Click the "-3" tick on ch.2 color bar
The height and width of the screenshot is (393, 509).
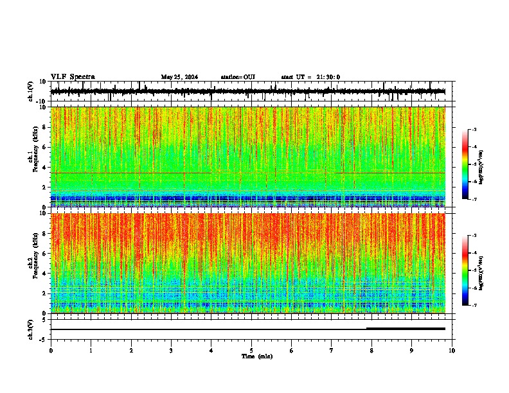[x=474, y=236]
